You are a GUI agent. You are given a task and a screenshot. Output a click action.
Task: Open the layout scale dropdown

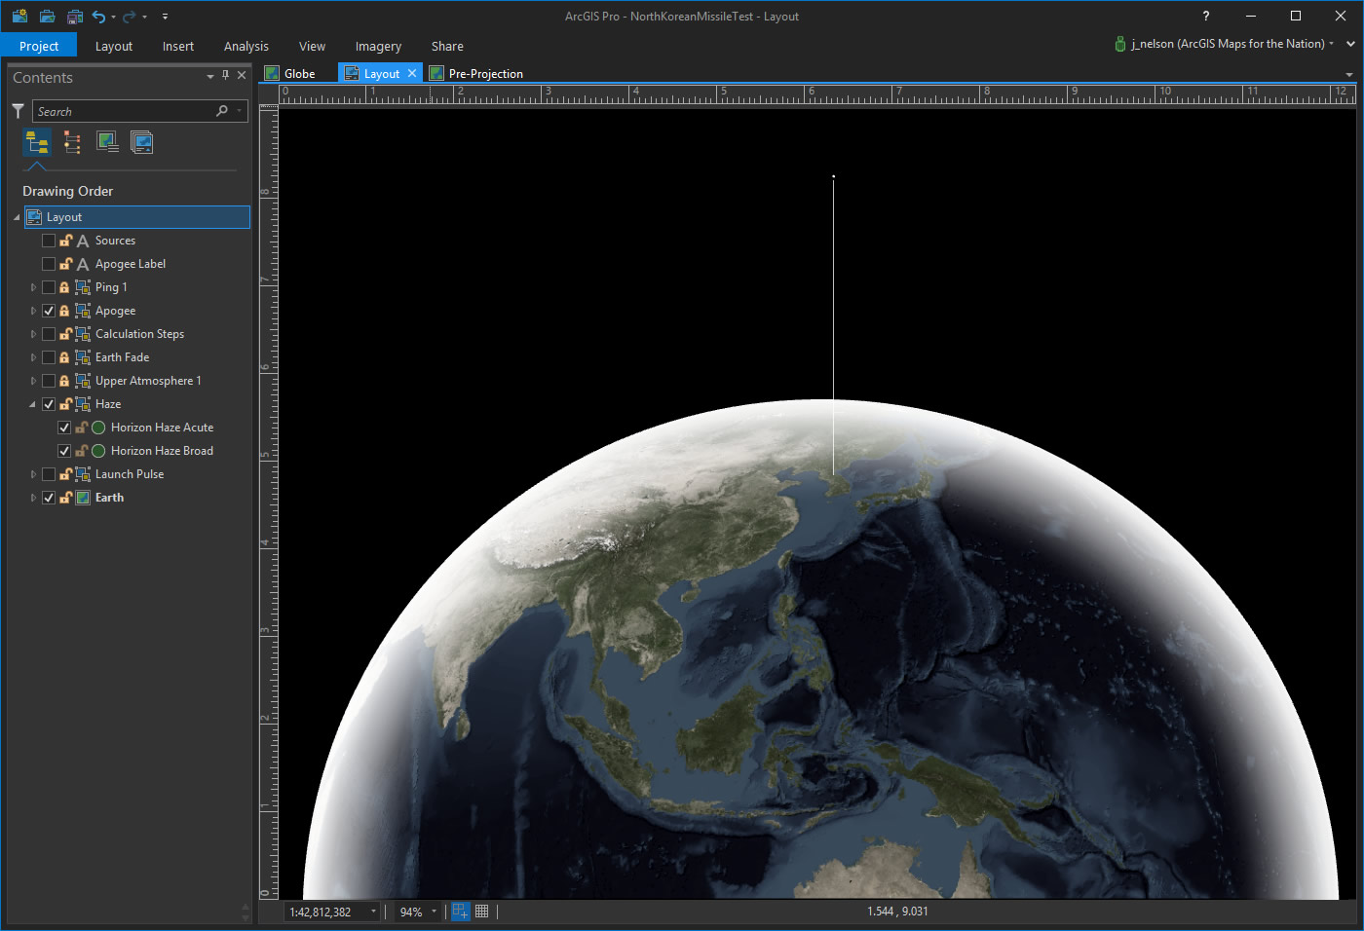pyautogui.click(x=373, y=912)
